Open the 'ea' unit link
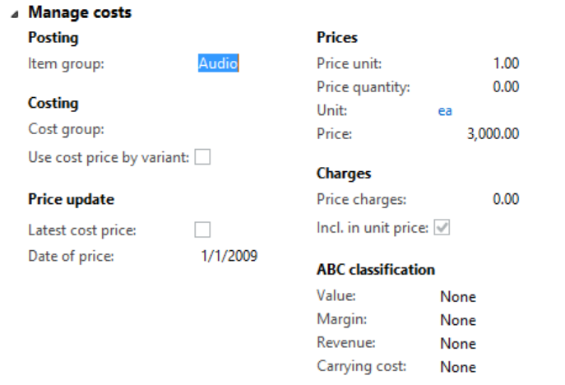The image size is (565, 385). tap(445, 110)
